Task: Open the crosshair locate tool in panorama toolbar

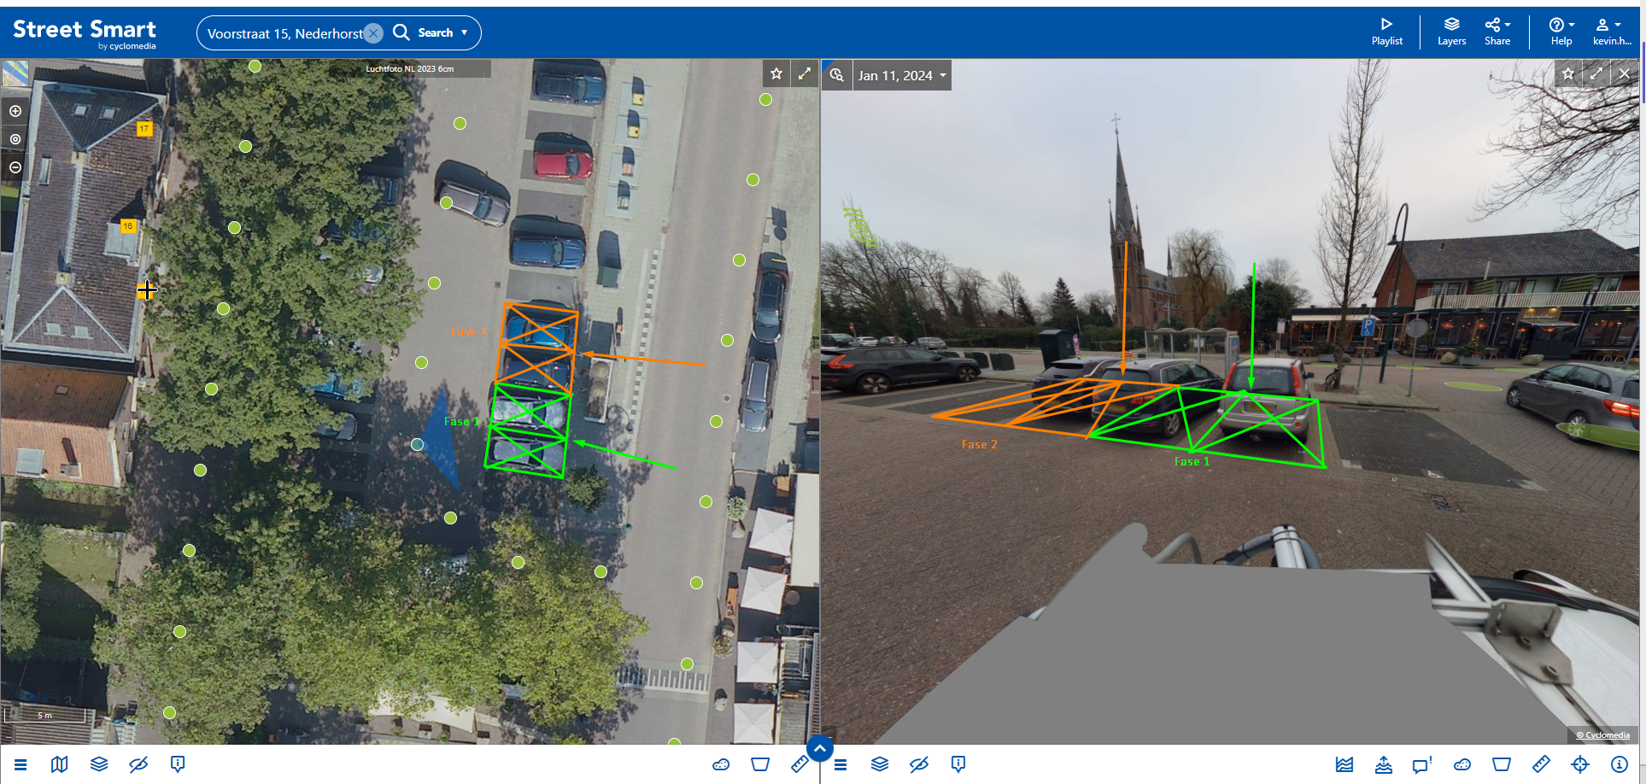Action: pyautogui.click(x=1580, y=764)
